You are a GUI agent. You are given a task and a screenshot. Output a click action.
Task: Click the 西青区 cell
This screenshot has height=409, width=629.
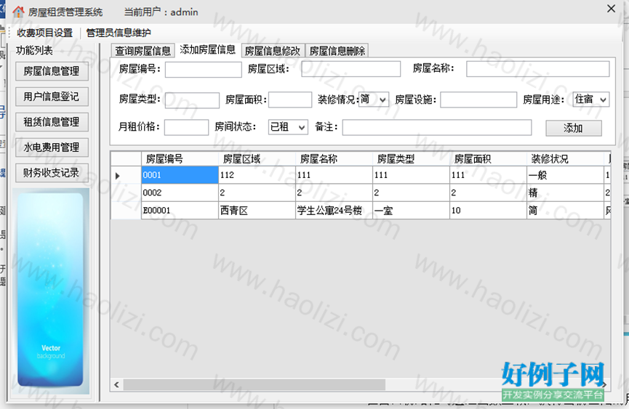click(x=257, y=210)
